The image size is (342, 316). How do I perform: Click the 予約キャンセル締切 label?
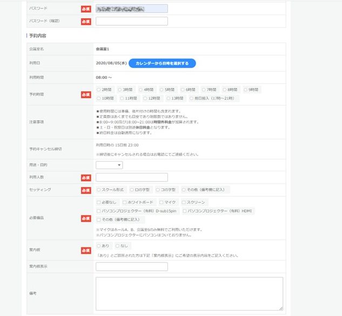coord(45,149)
